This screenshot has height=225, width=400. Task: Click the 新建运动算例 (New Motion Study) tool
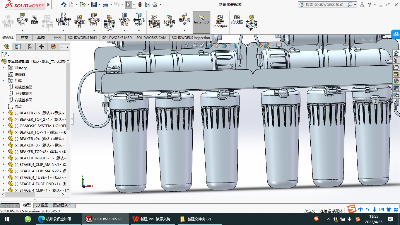[x=154, y=21]
